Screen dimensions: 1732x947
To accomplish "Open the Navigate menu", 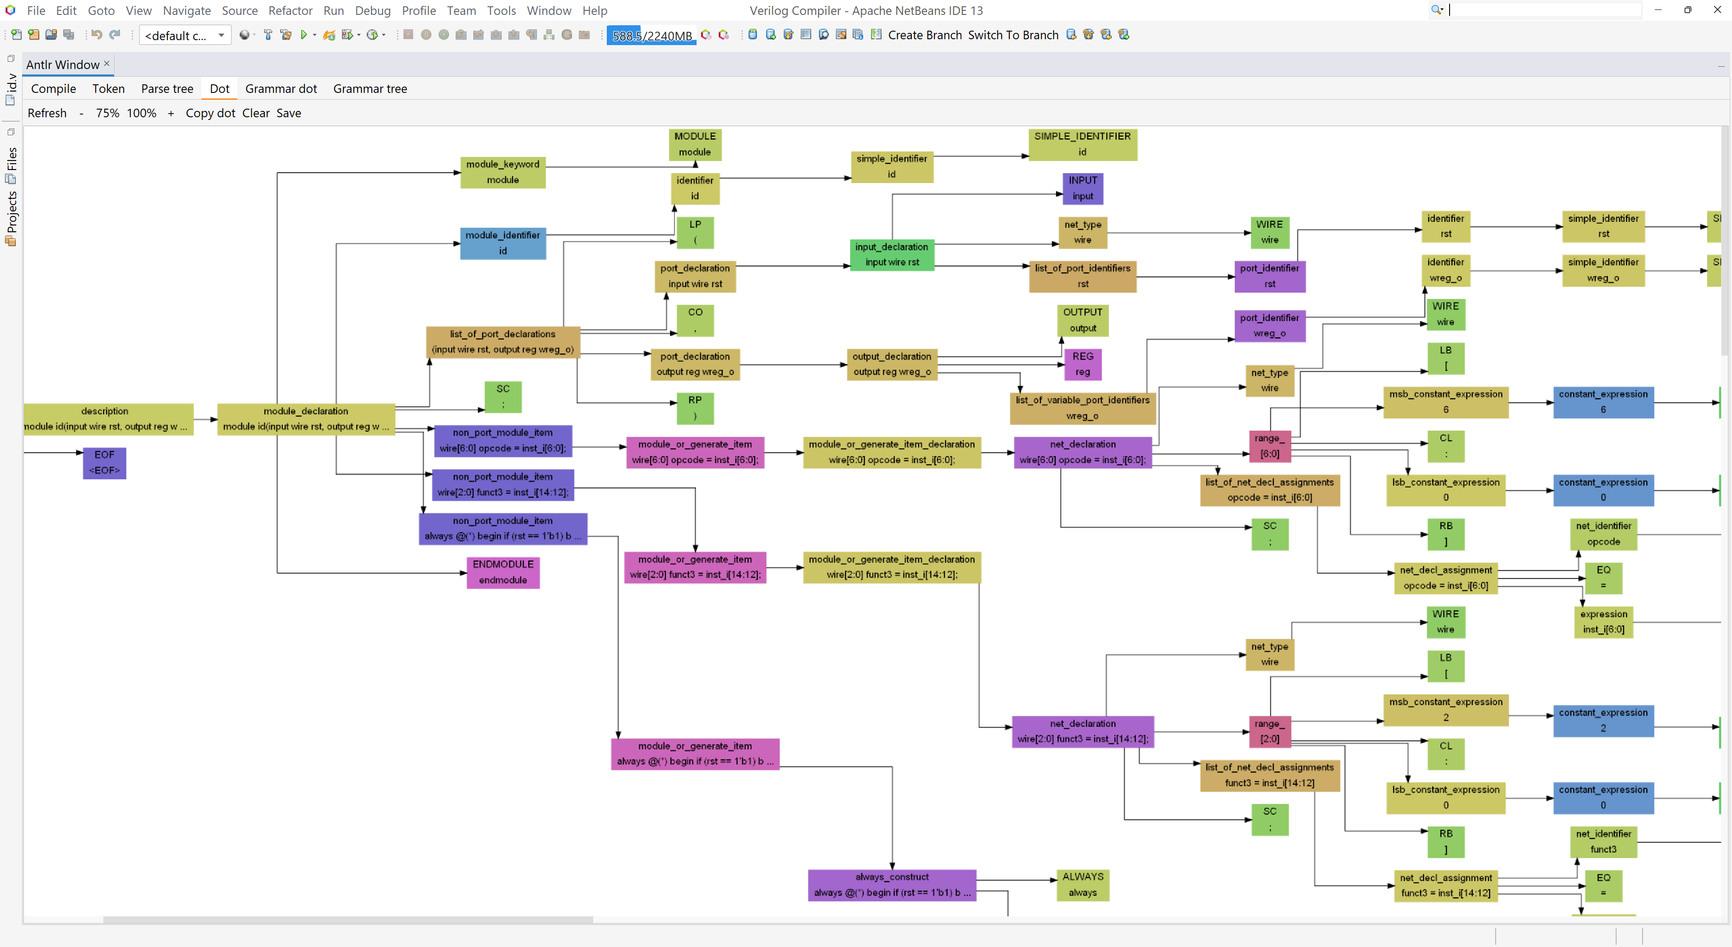I will pyautogui.click(x=186, y=11).
